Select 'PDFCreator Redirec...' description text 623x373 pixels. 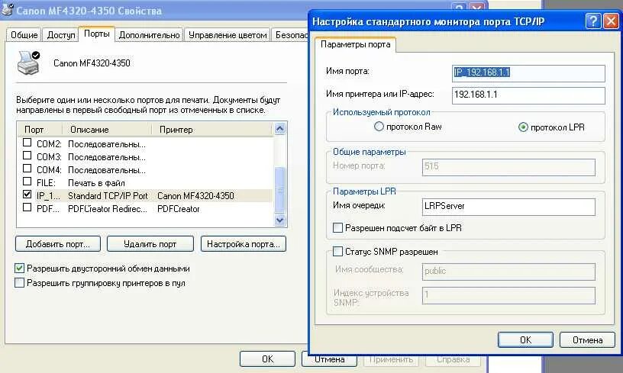[108, 209]
